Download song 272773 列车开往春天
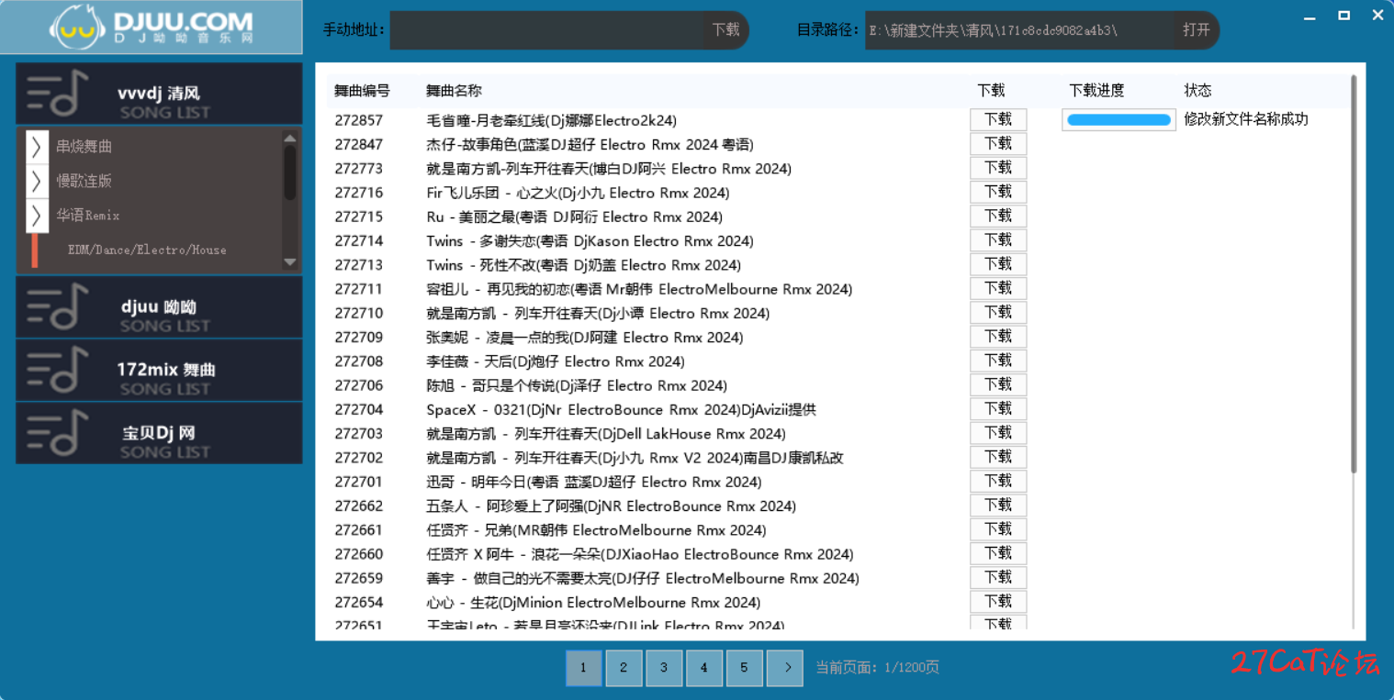 (998, 168)
